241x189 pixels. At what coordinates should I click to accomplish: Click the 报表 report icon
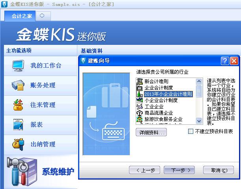click(x=18, y=124)
